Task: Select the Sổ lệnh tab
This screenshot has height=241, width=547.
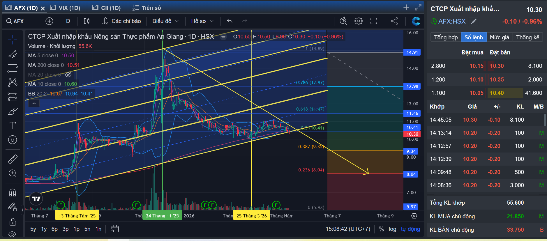Action: (474, 37)
